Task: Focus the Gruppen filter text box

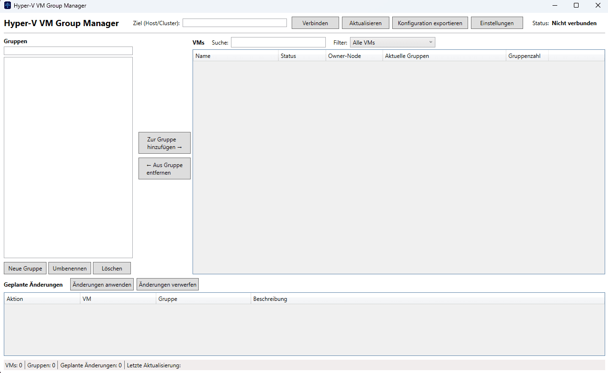Action: [68, 51]
